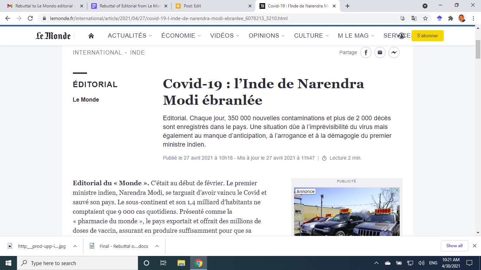Open Chrome profile avatar
This screenshot has width=481, height=270.
tap(462, 18)
